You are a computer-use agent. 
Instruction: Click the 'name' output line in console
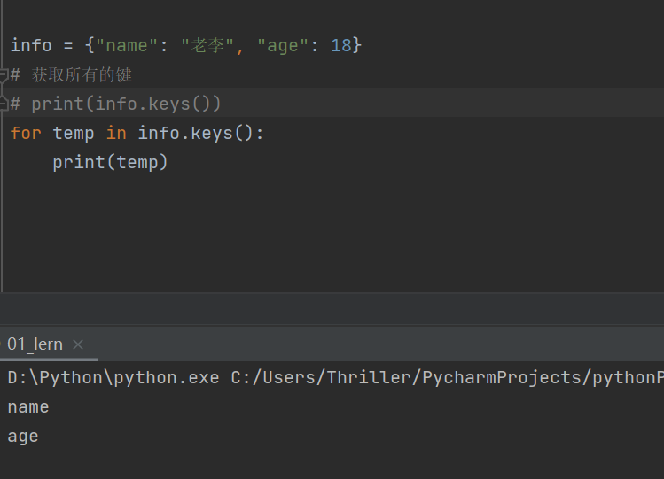[x=28, y=407]
